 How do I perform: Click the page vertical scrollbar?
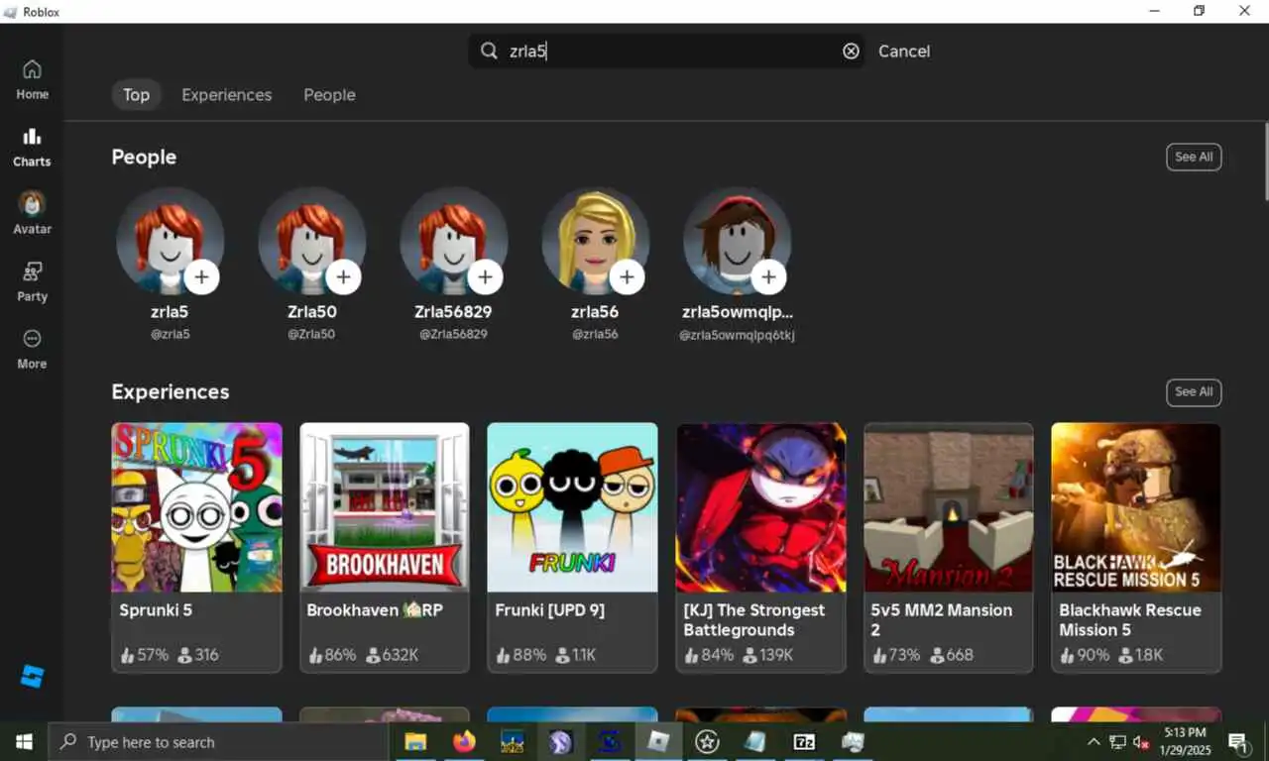click(1265, 163)
